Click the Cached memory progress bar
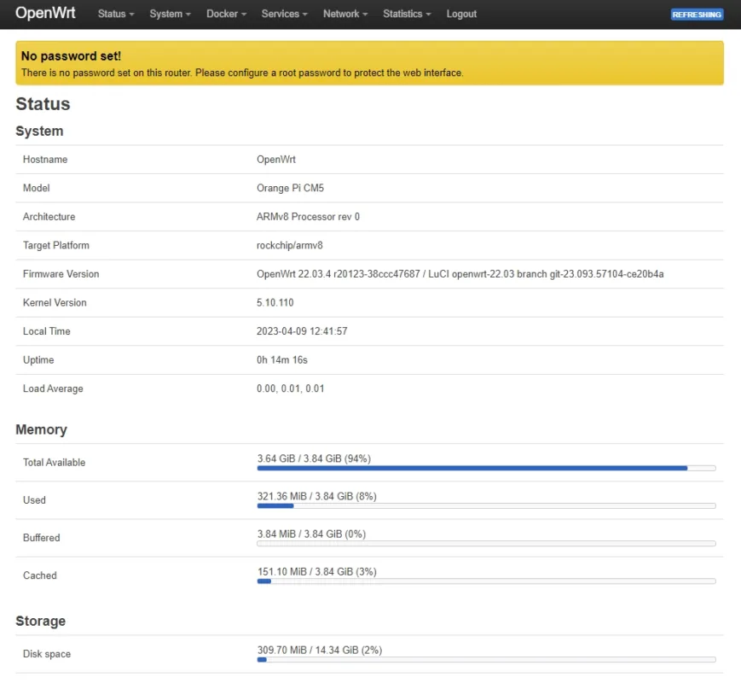The height and width of the screenshot is (683, 741). 486,581
